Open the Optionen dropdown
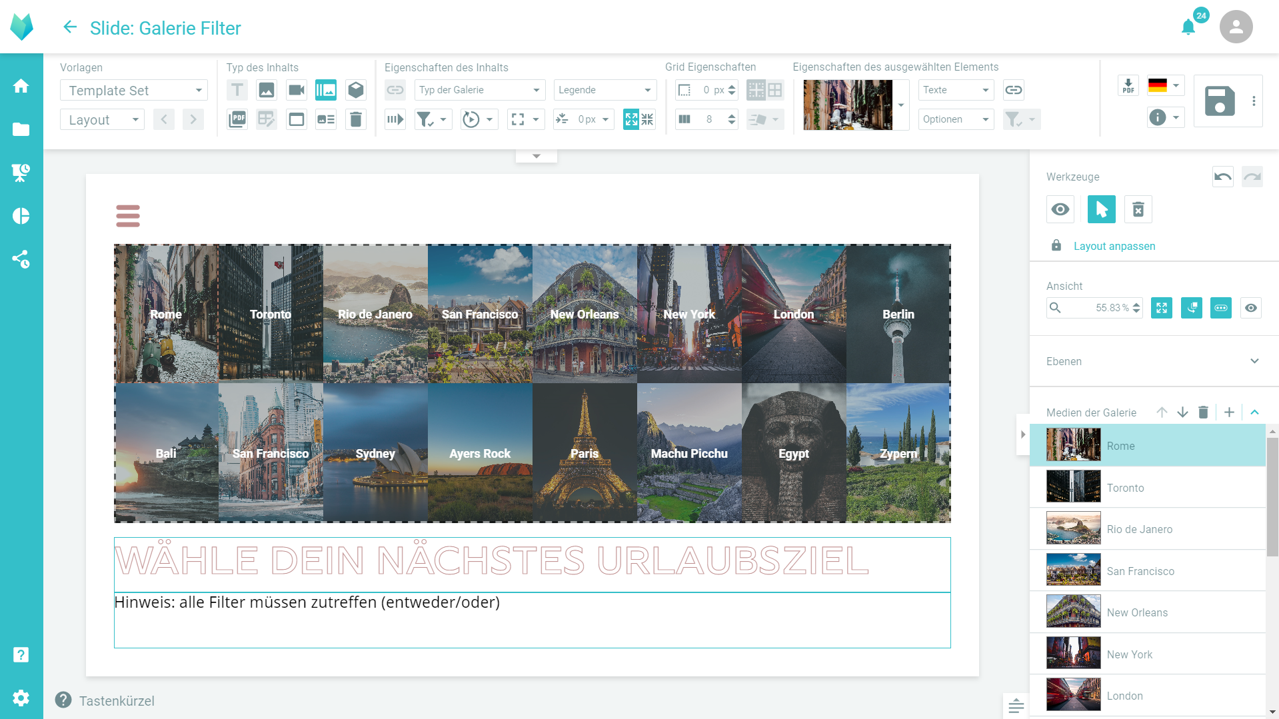 [x=956, y=119]
